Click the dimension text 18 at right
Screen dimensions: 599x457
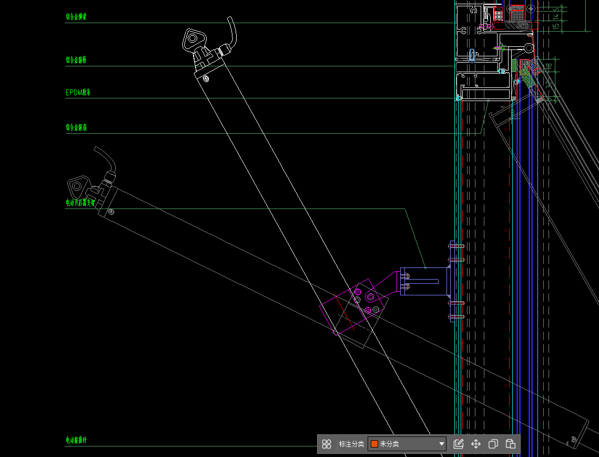pos(549,66)
